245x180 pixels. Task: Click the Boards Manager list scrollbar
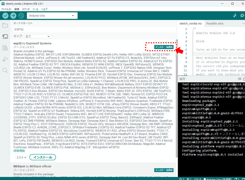(177, 98)
